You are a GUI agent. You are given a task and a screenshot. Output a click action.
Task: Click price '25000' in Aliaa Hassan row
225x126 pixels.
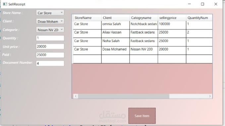point(172,34)
